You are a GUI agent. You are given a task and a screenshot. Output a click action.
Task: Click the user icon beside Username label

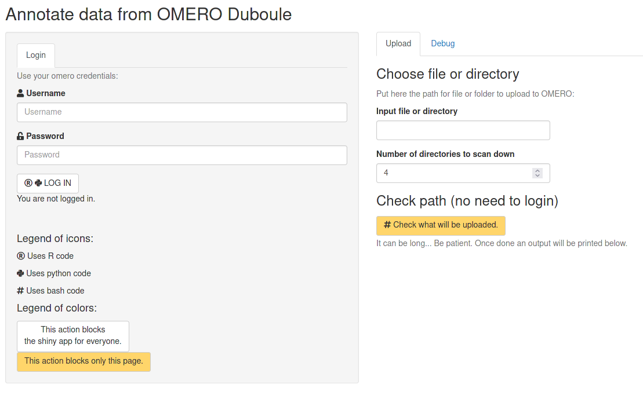tap(20, 93)
